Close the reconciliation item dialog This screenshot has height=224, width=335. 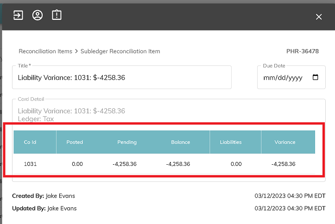pos(318,17)
